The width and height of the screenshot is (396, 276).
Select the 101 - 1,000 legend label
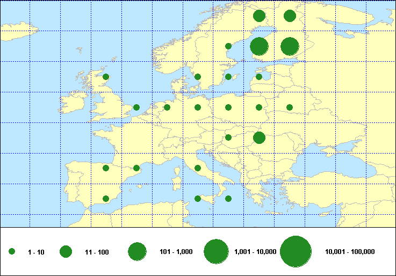(177, 252)
